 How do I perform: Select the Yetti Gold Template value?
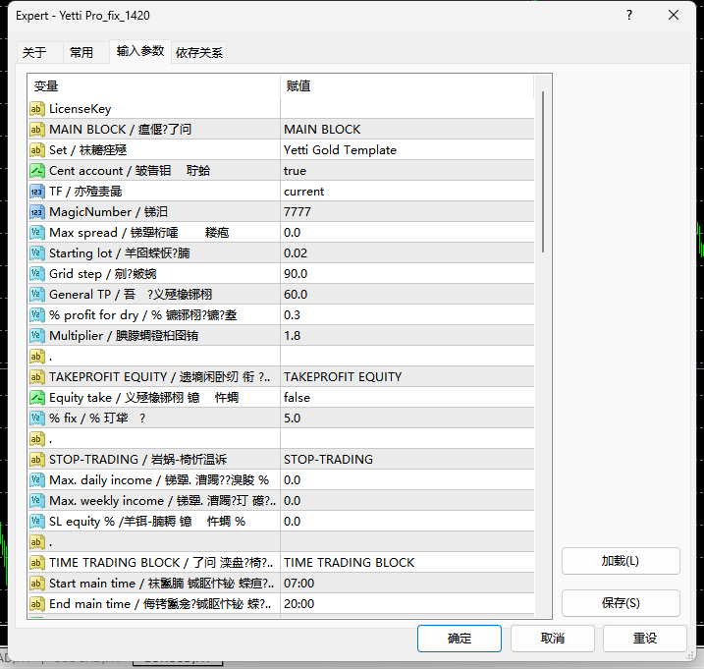click(407, 150)
